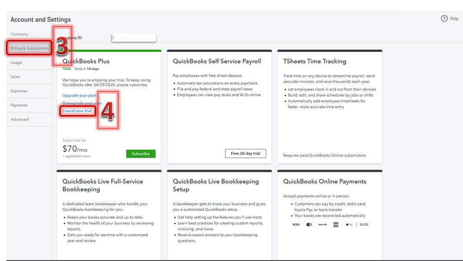Click the QuickBooks Plus heading
Screen dimensions: 463x261
point(86,61)
